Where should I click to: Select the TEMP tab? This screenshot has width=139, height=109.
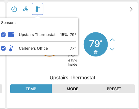(x=31, y=89)
